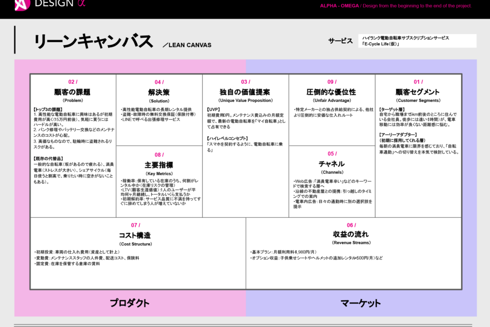The width and height of the screenshot is (490, 327).
Task: Select the 解決策 (Solution) heading
Action: click(x=159, y=92)
